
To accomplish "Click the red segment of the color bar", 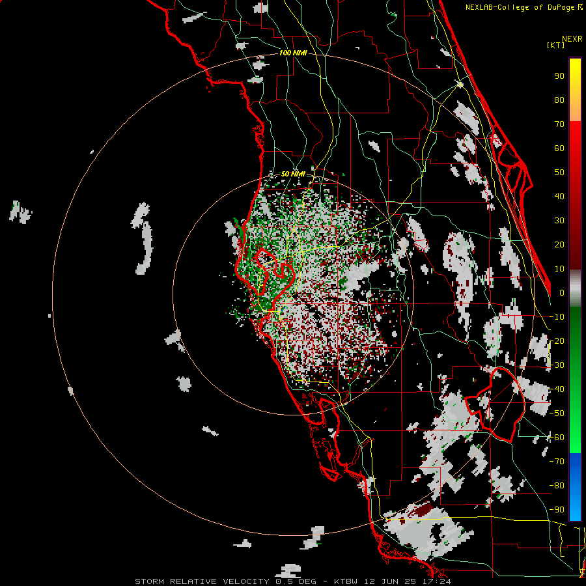I will click(575, 195).
